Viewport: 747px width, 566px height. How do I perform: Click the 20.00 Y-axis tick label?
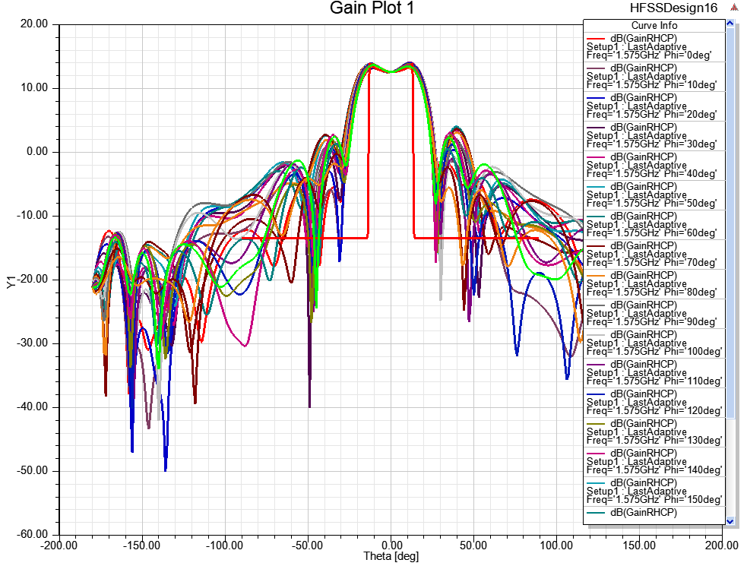pos(34,24)
